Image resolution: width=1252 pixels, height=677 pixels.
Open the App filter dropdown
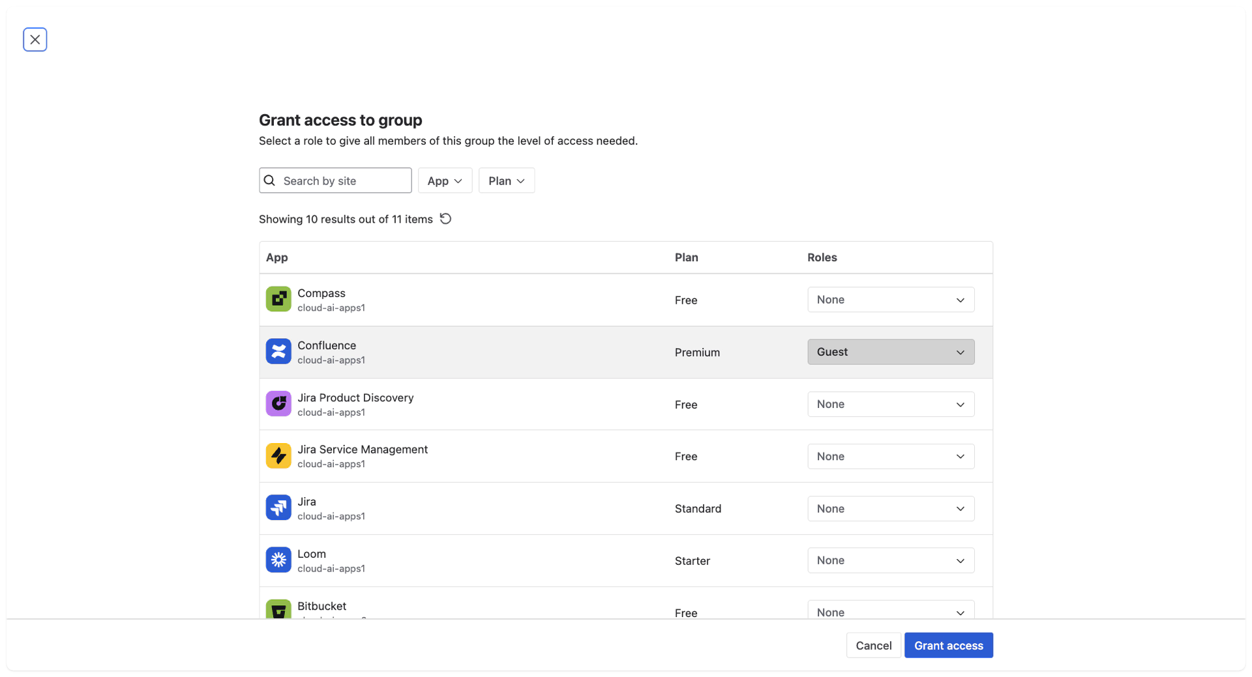pyautogui.click(x=445, y=180)
